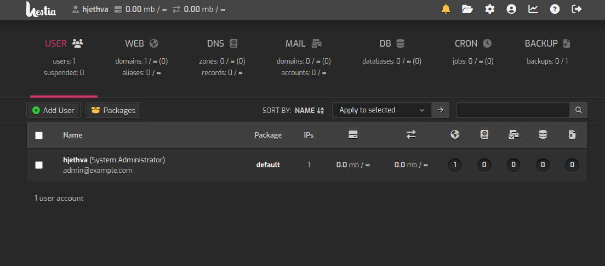The image size is (605, 266).
Task: Click the Add User button
Action: click(54, 110)
